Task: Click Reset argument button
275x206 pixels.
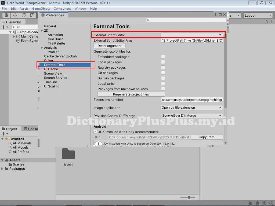Action: pyautogui.click(x=110, y=46)
